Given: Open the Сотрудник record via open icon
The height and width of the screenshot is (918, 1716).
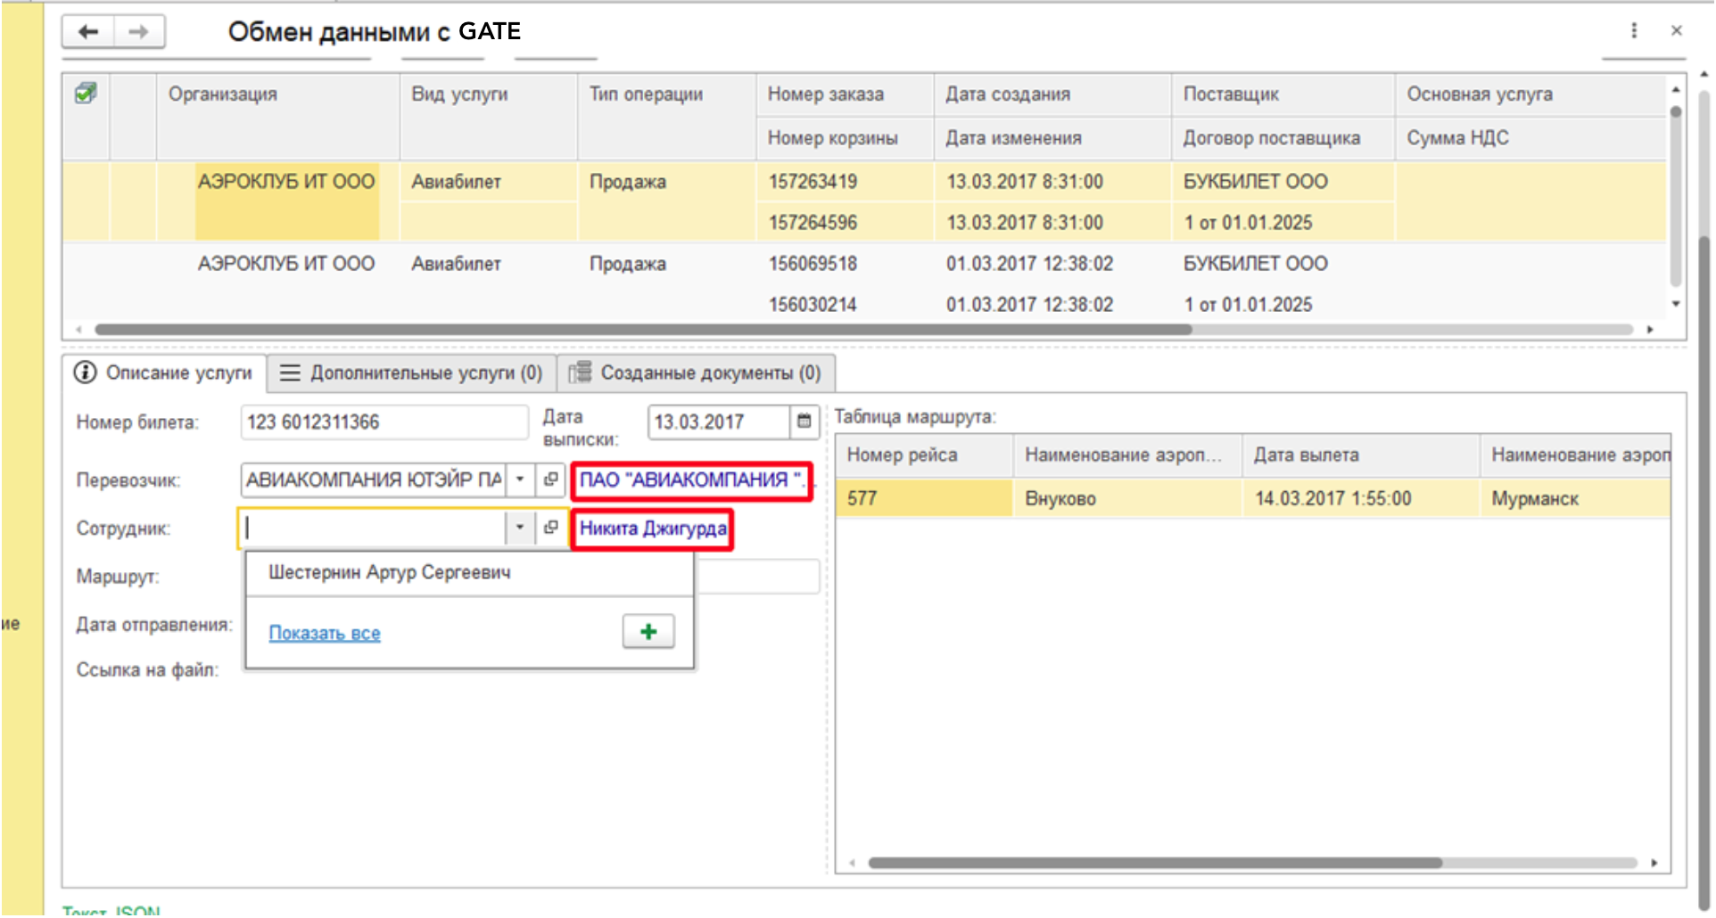Looking at the screenshot, I should click(551, 528).
